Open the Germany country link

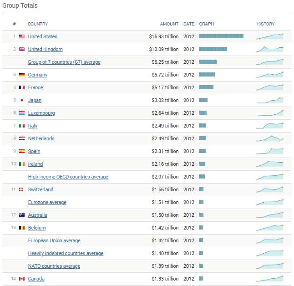(x=38, y=75)
